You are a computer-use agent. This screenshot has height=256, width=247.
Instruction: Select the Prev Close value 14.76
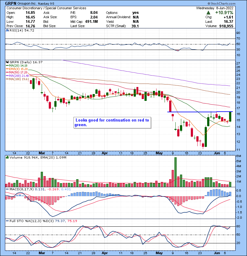pos(30,26)
